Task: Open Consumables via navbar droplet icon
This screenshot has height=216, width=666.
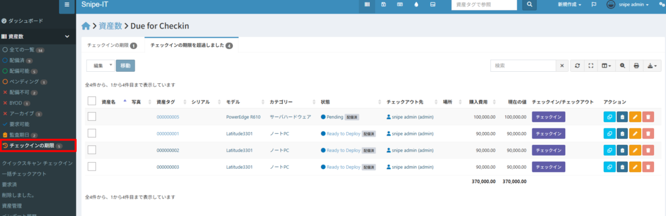Action: (416, 4)
